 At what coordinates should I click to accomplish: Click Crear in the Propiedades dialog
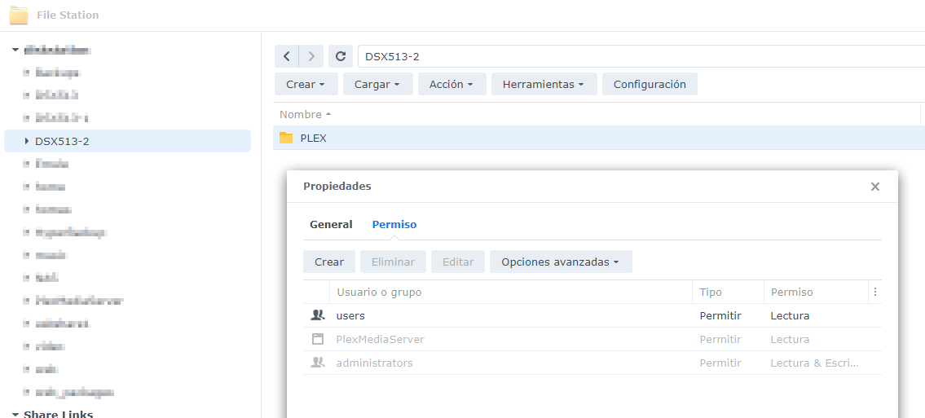pos(329,262)
